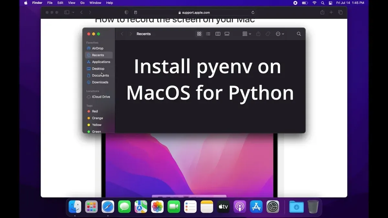Click the support.apple.com address bar
This screenshot has height=218, width=388.
point(194,13)
